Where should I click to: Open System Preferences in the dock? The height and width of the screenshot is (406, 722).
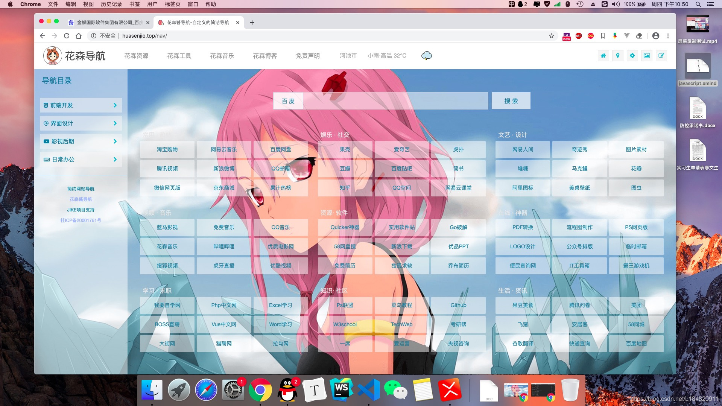pyautogui.click(x=233, y=390)
